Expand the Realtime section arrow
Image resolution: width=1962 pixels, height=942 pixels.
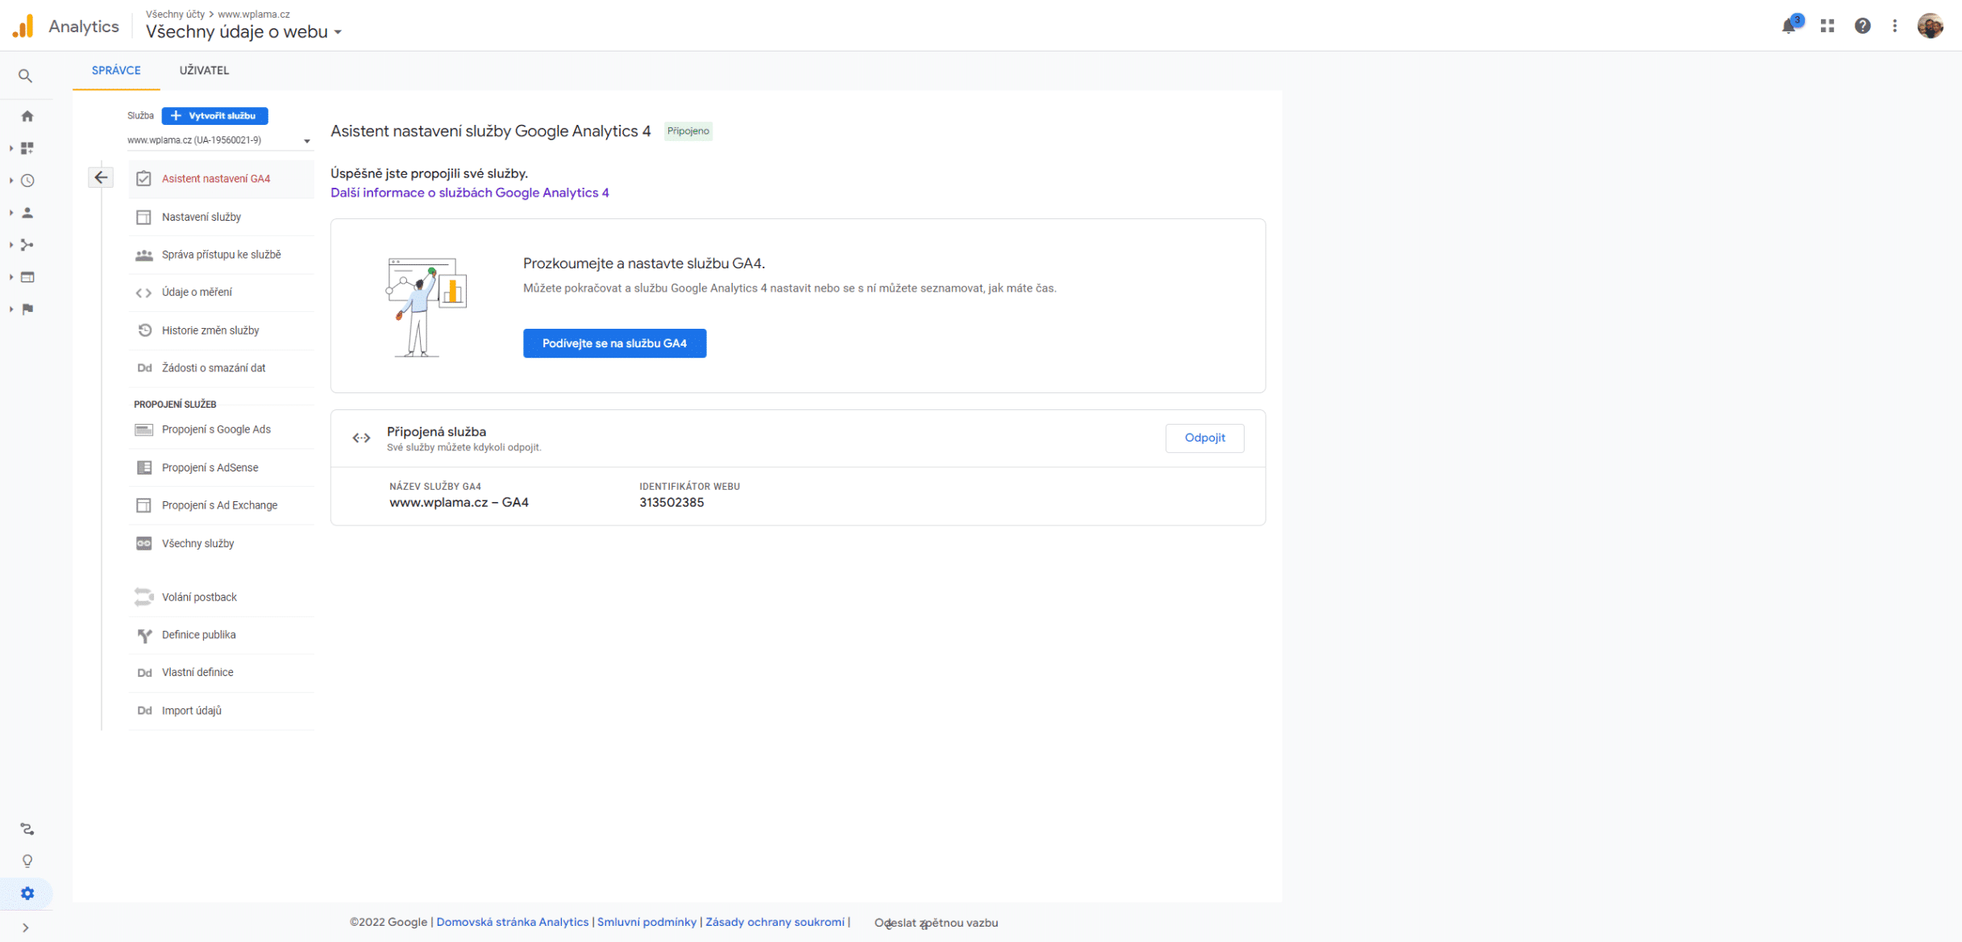tap(11, 181)
